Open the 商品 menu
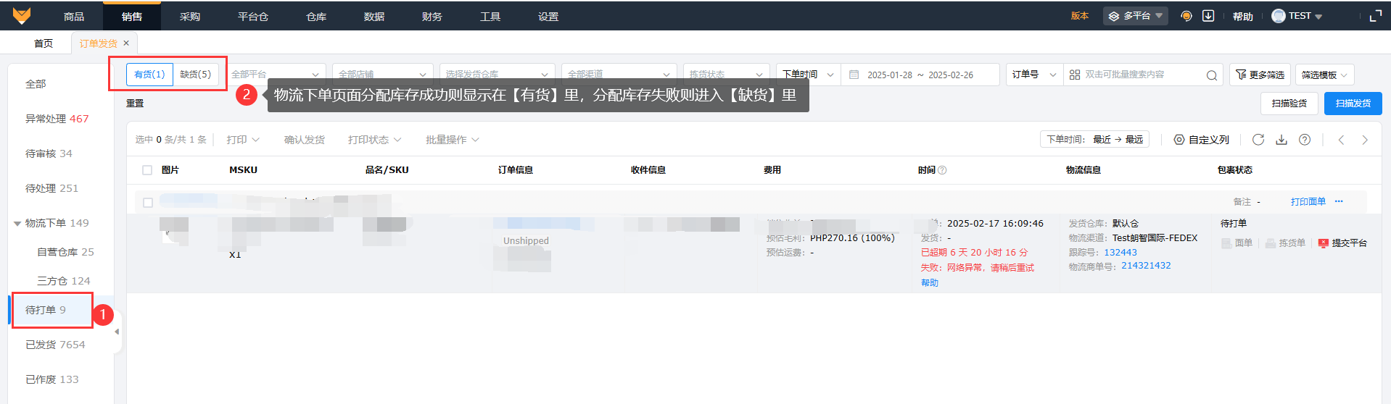1391x404 pixels. pos(74,17)
